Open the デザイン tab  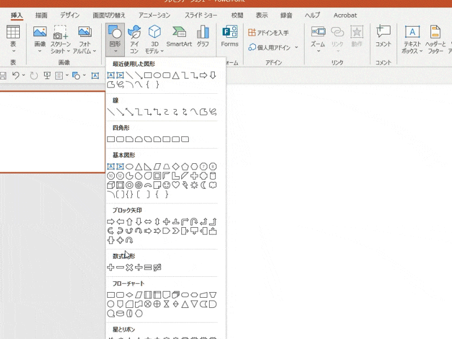[69, 15]
